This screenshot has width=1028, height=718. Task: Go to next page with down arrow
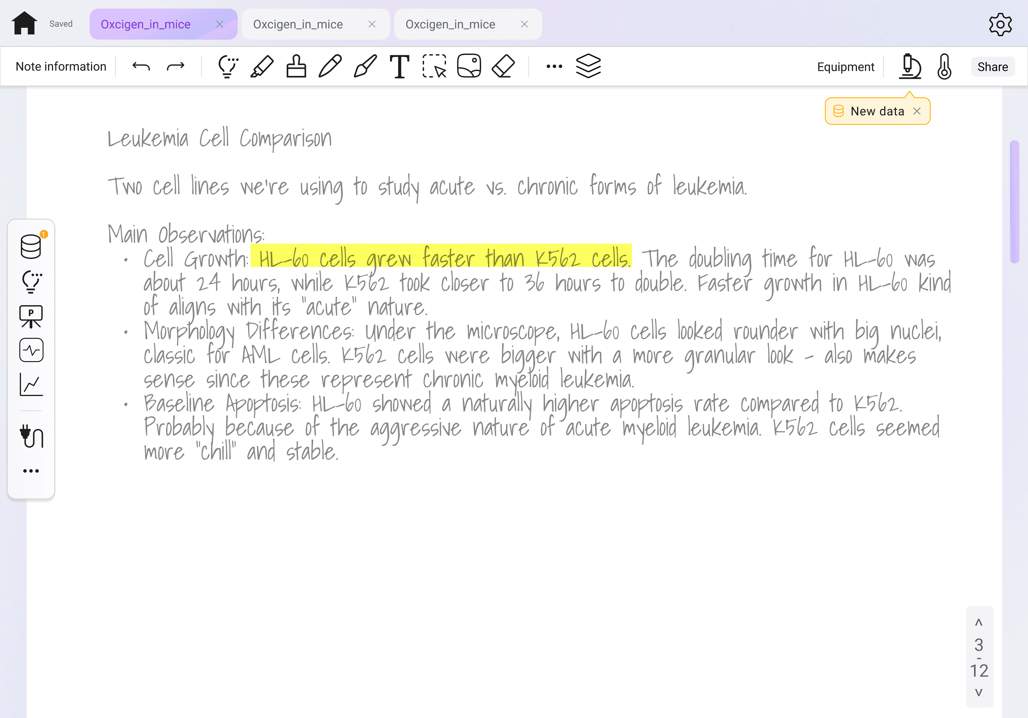979,692
